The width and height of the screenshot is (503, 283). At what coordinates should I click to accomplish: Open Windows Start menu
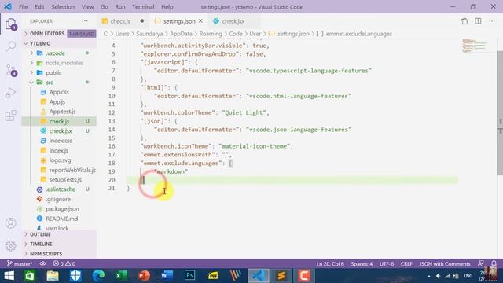(x=9, y=276)
